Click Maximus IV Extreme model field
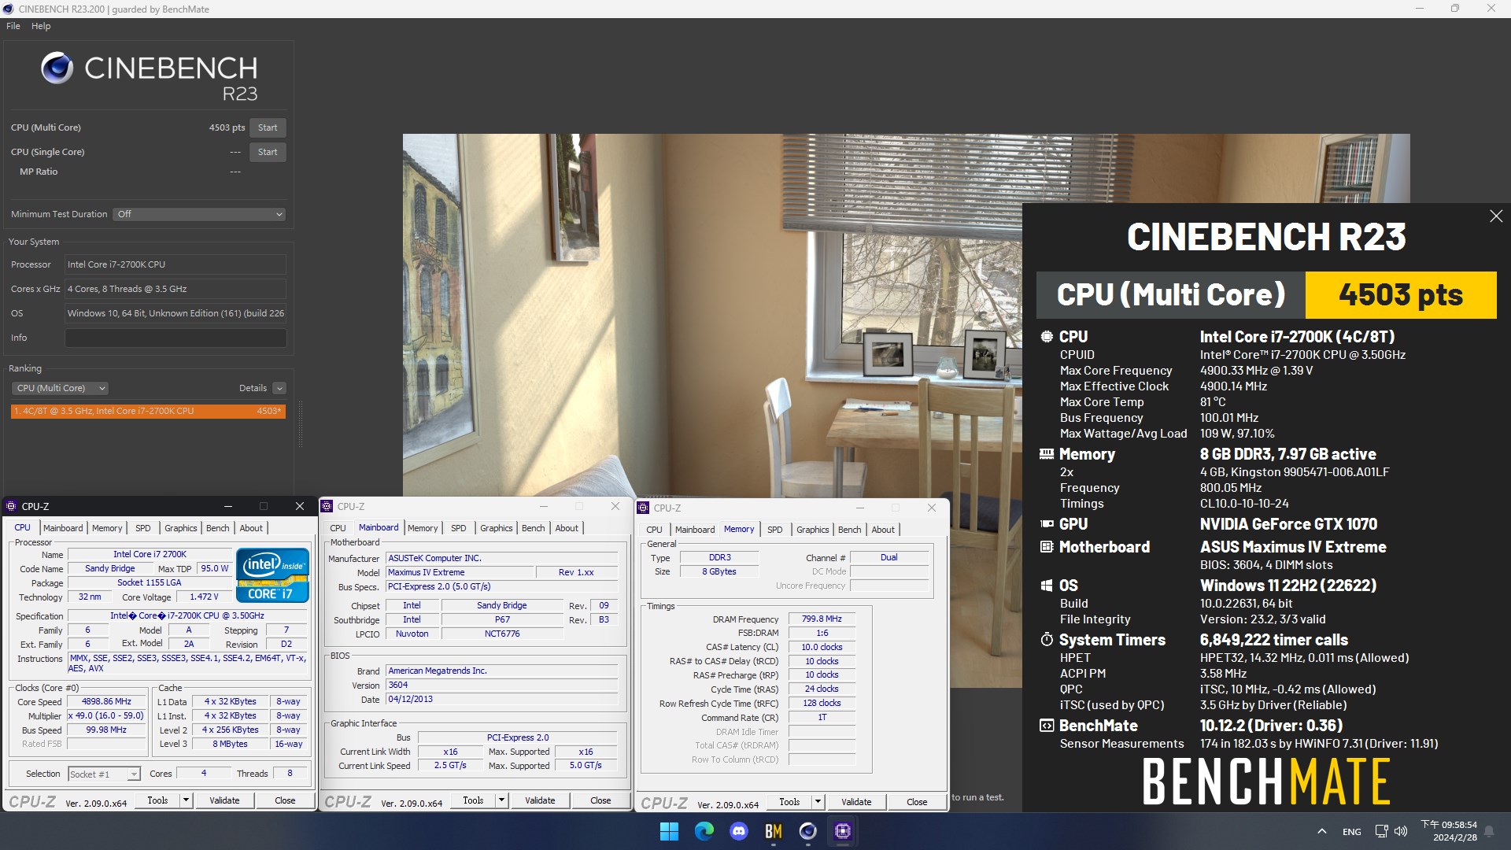The width and height of the screenshot is (1511, 850). point(460,573)
